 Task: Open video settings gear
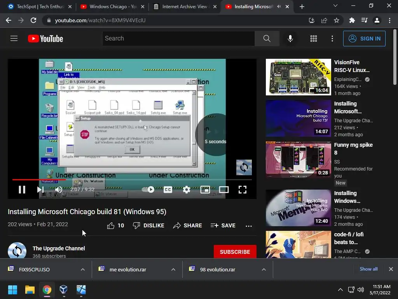tap(187, 190)
